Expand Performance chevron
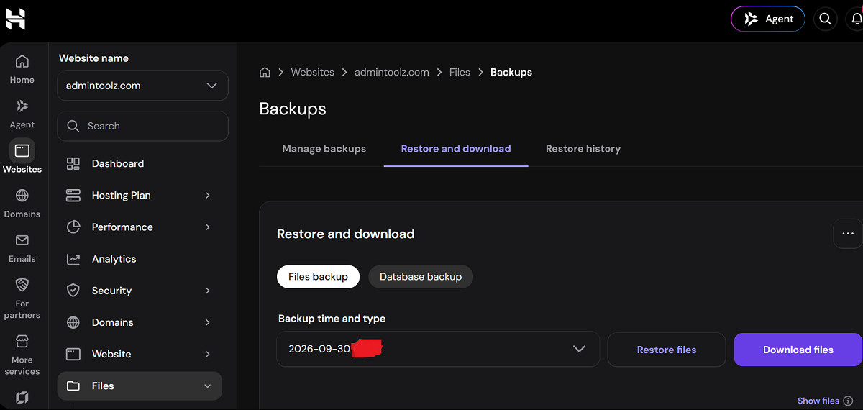Image resolution: width=863 pixels, height=410 pixels. point(208,227)
